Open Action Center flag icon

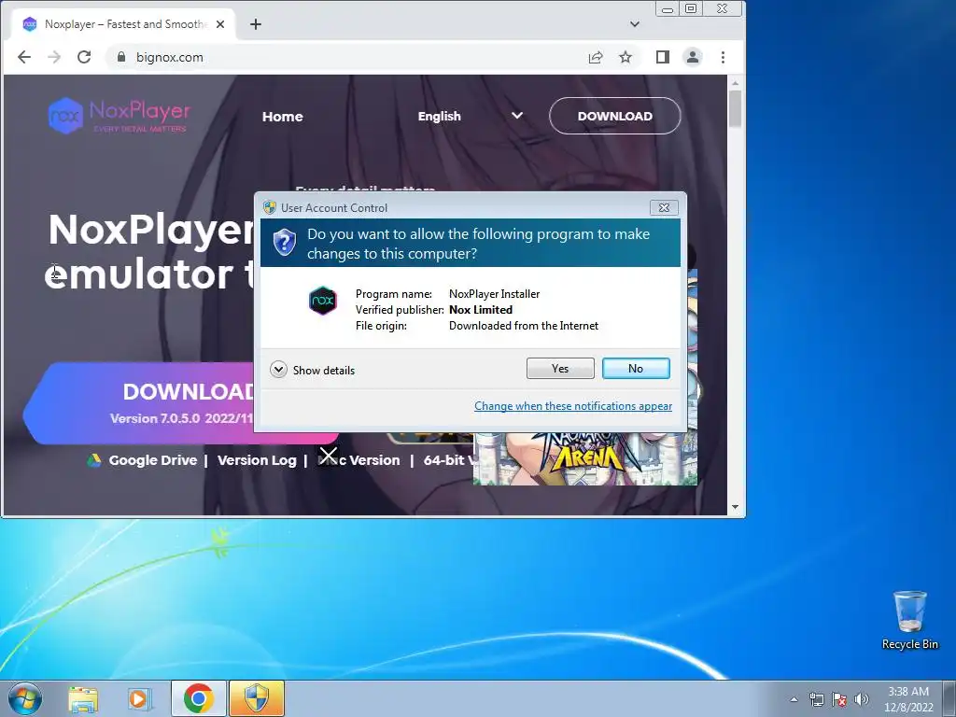pyautogui.click(x=839, y=699)
